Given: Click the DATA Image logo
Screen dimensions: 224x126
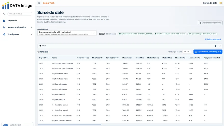Looking at the screenshot, I should pyautogui.click(x=17, y=6).
